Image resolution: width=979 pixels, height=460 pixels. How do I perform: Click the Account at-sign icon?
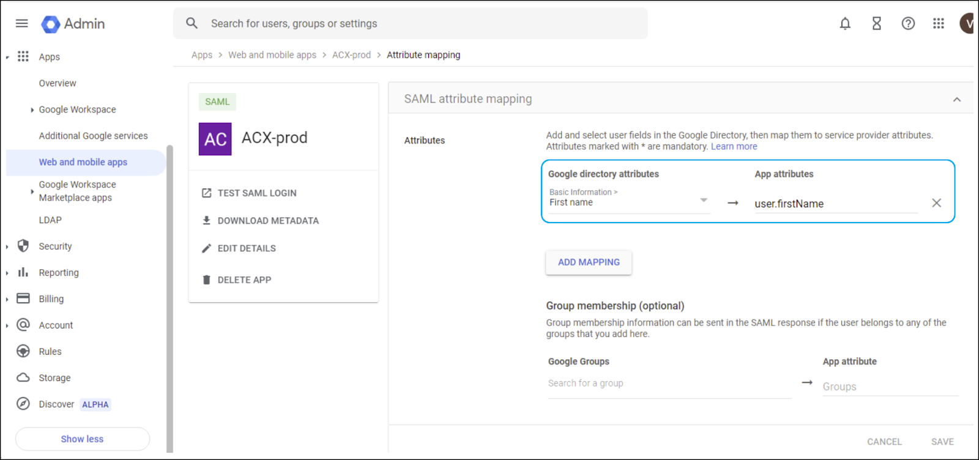pos(23,325)
